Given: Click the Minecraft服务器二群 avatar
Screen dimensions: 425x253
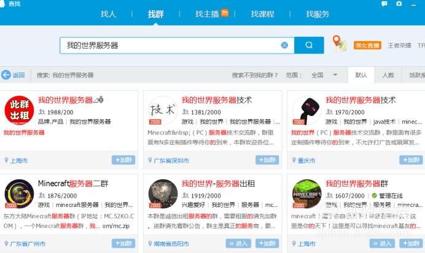Looking at the screenshot, I should pyautogui.click(x=19, y=193).
